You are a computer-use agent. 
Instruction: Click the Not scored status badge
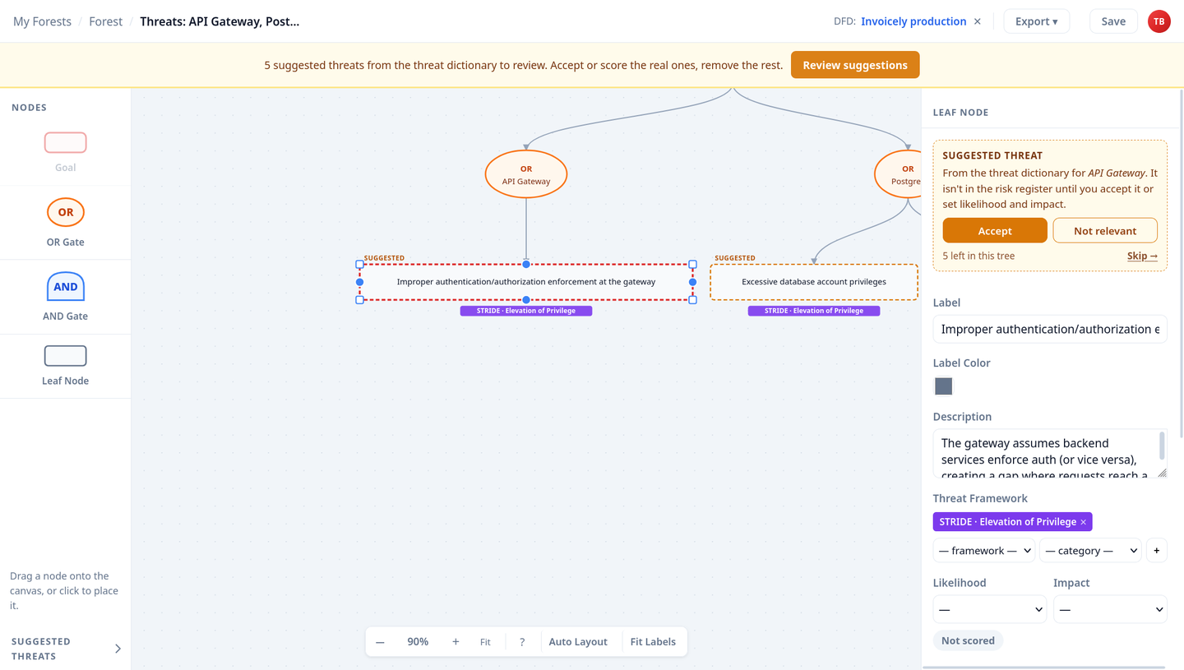coord(968,640)
